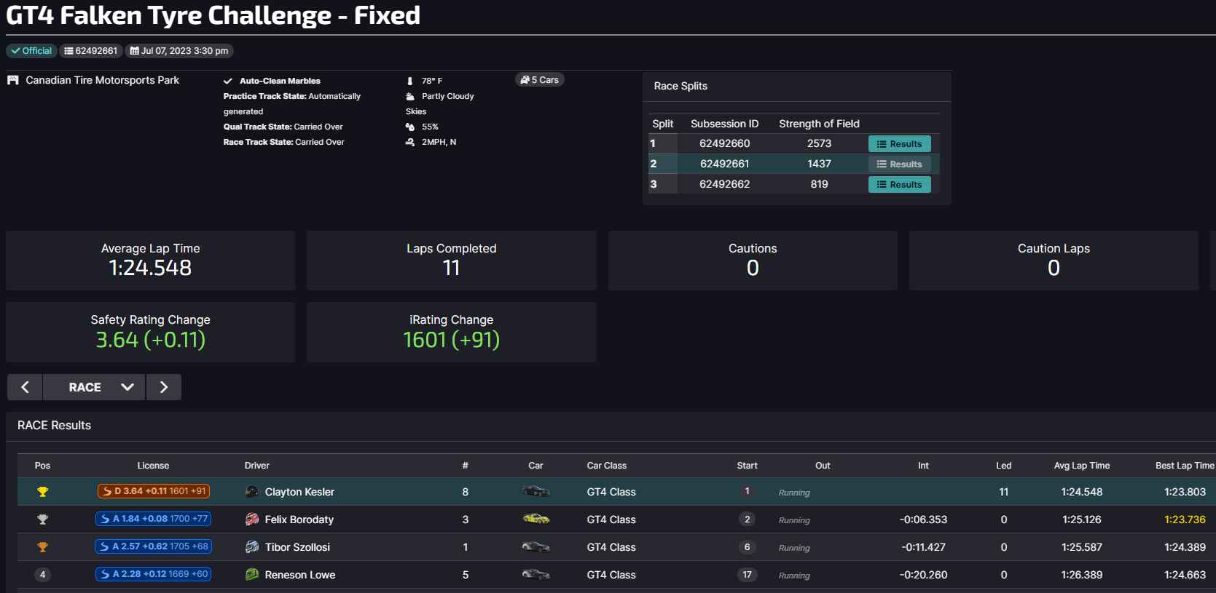
Task: Click the subsession ID 62492661 badge
Action: pyautogui.click(x=90, y=51)
